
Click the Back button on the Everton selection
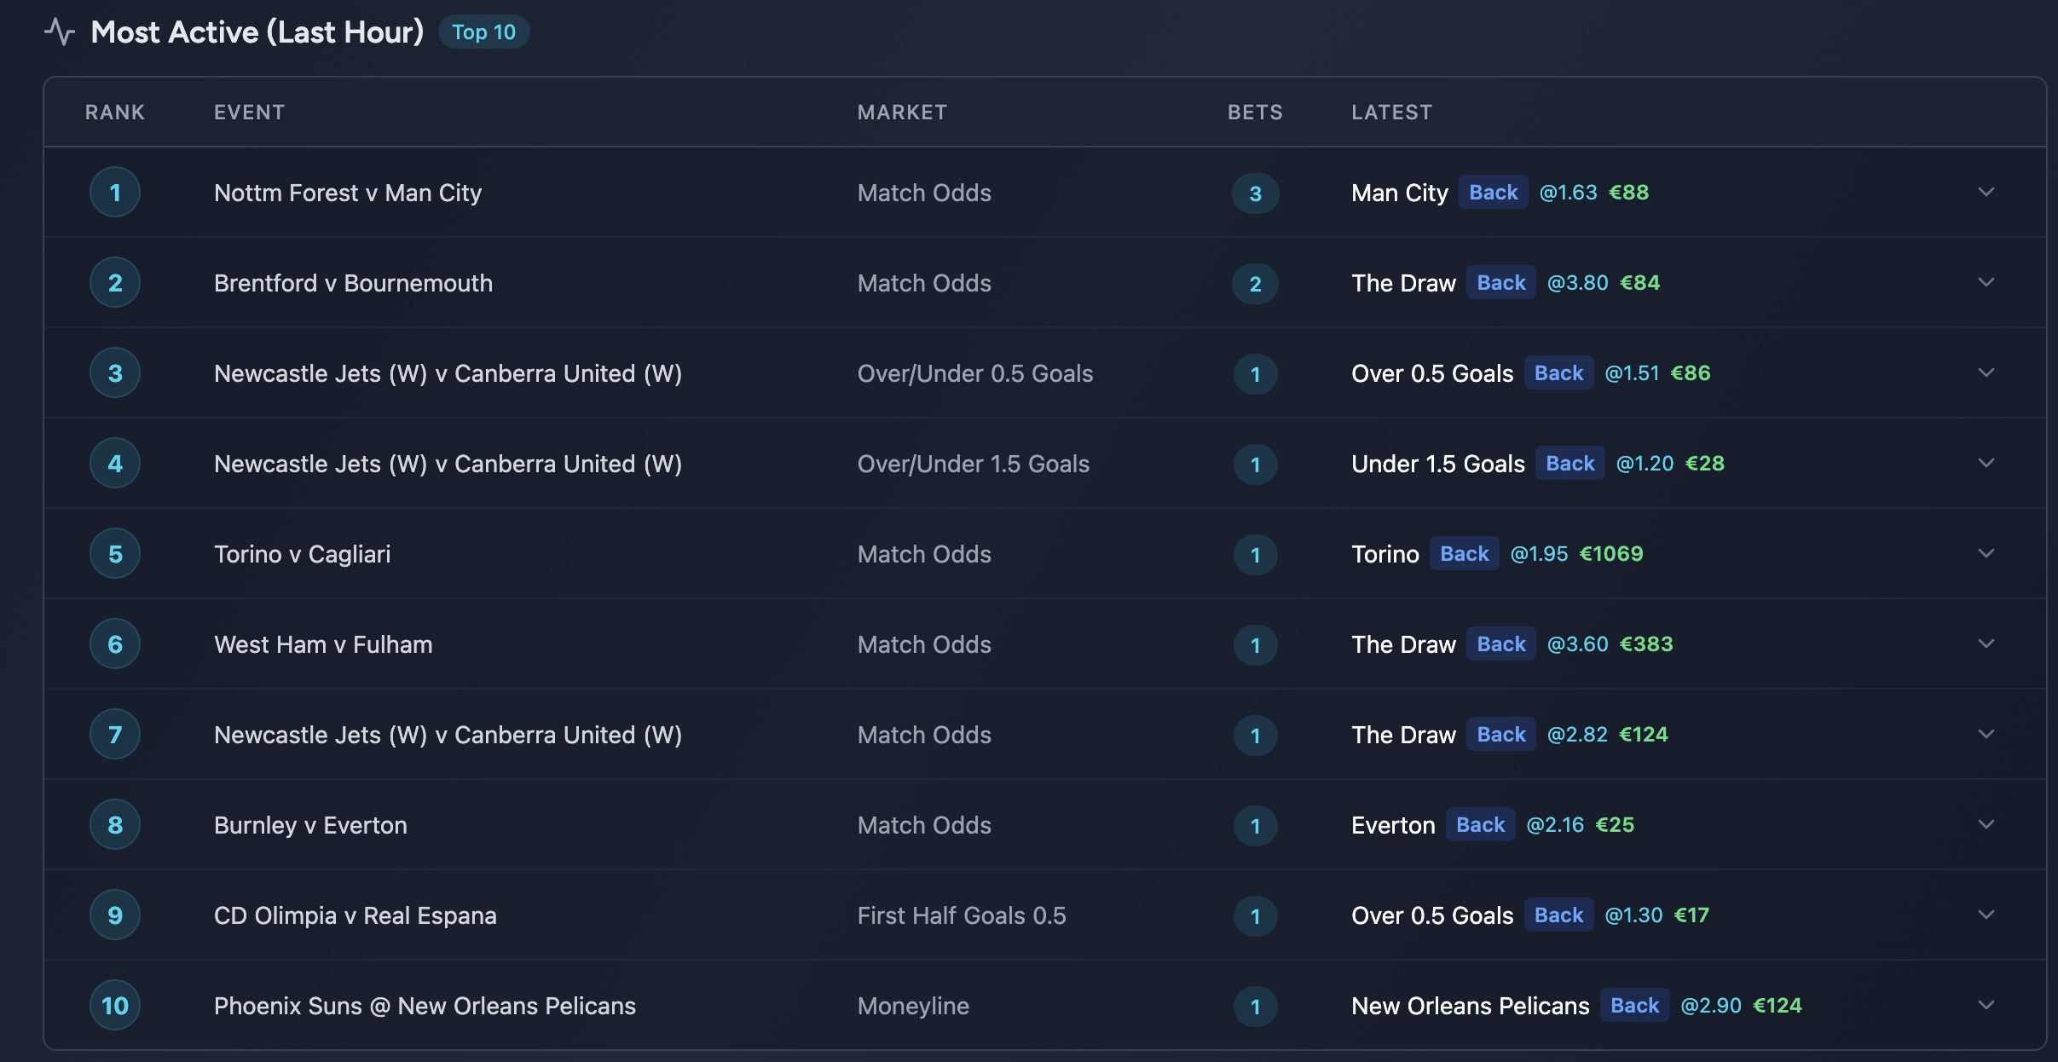(1480, 824)
